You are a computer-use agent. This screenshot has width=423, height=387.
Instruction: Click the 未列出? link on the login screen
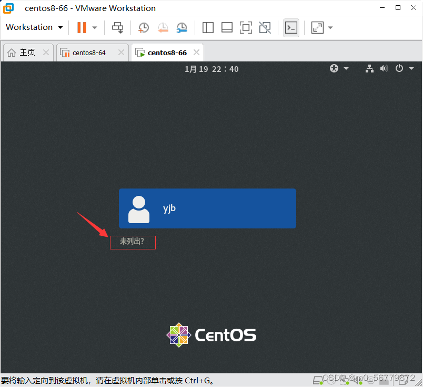(x=133, y=242)
